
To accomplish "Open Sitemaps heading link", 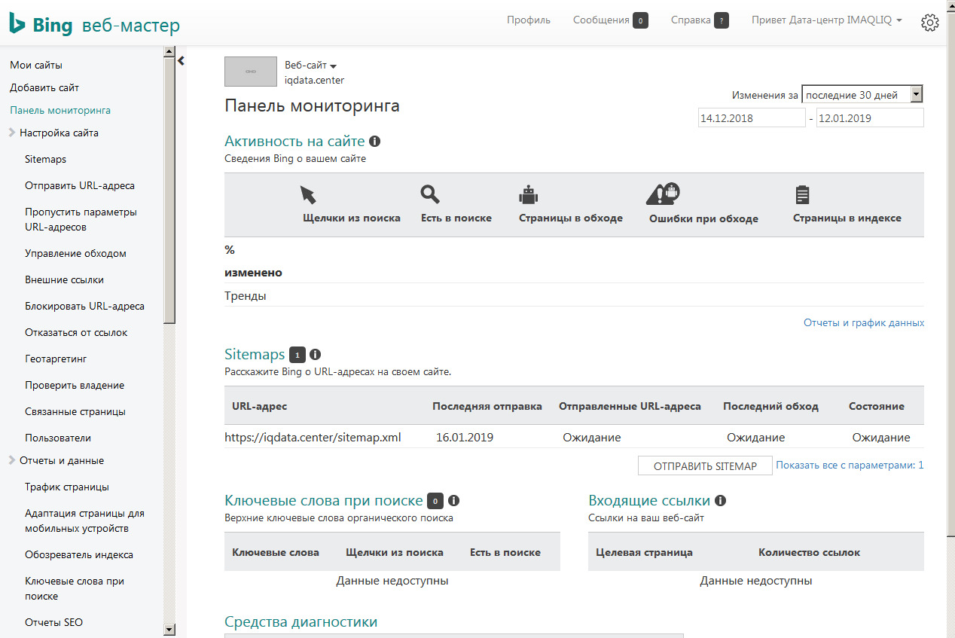I will [x=255, y=354].
